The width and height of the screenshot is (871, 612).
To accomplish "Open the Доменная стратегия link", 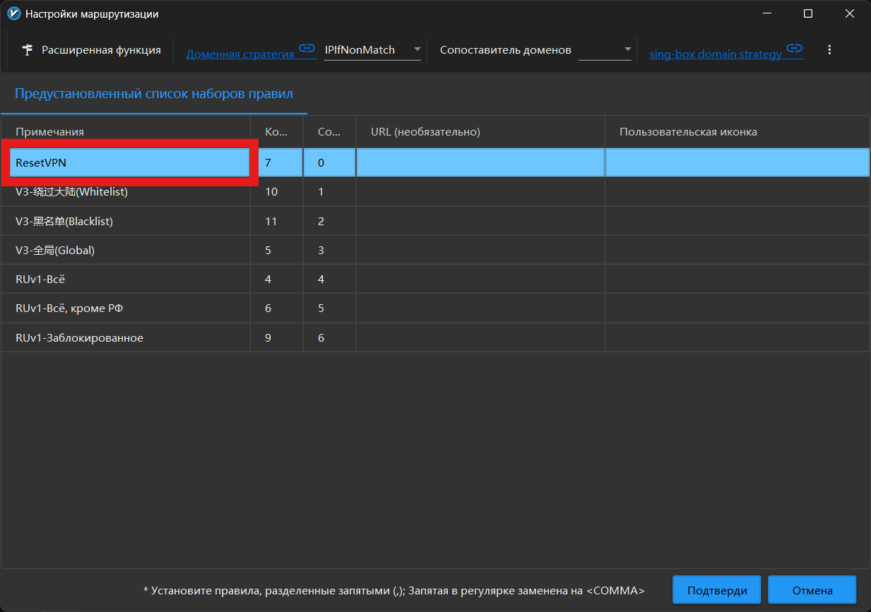I will (x=240, y=54).
